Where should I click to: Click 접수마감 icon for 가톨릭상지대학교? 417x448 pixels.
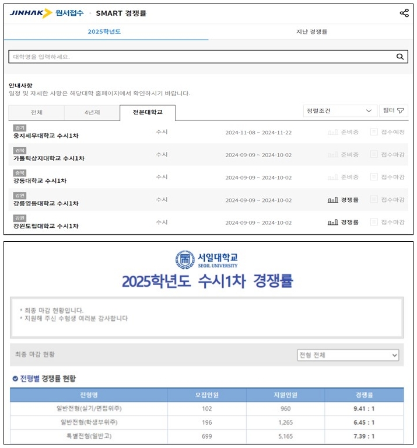point(374,155)
